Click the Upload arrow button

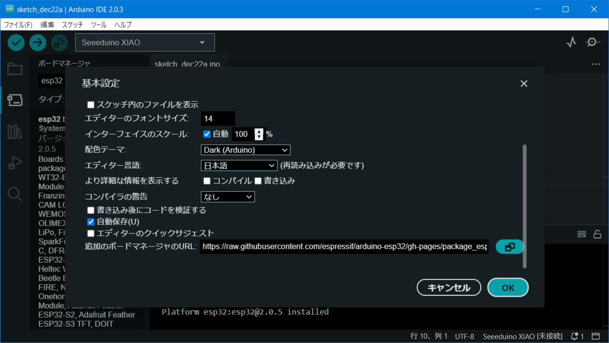click(38, 43)
